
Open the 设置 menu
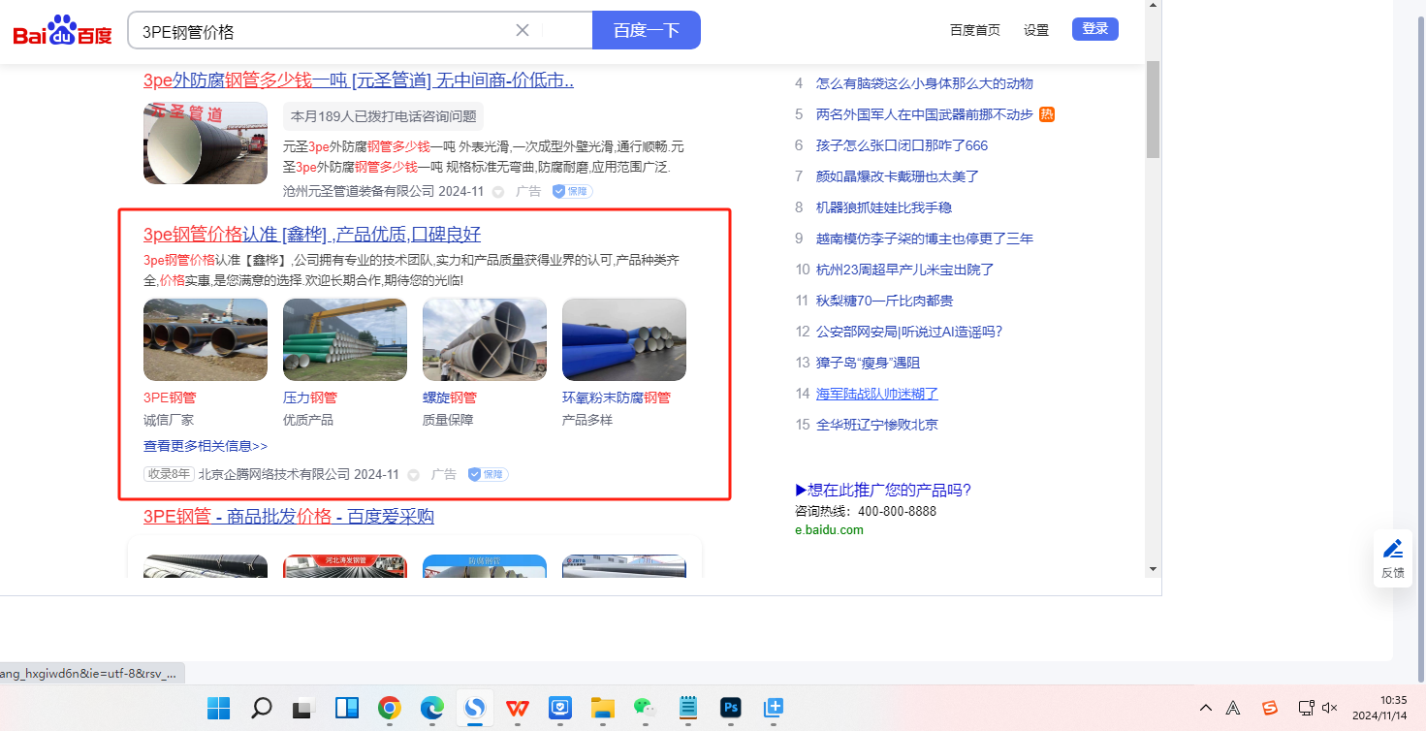pos(1036,30)
